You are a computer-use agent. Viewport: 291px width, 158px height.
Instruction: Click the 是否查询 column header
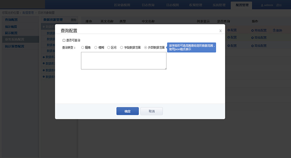pos(223,21)
